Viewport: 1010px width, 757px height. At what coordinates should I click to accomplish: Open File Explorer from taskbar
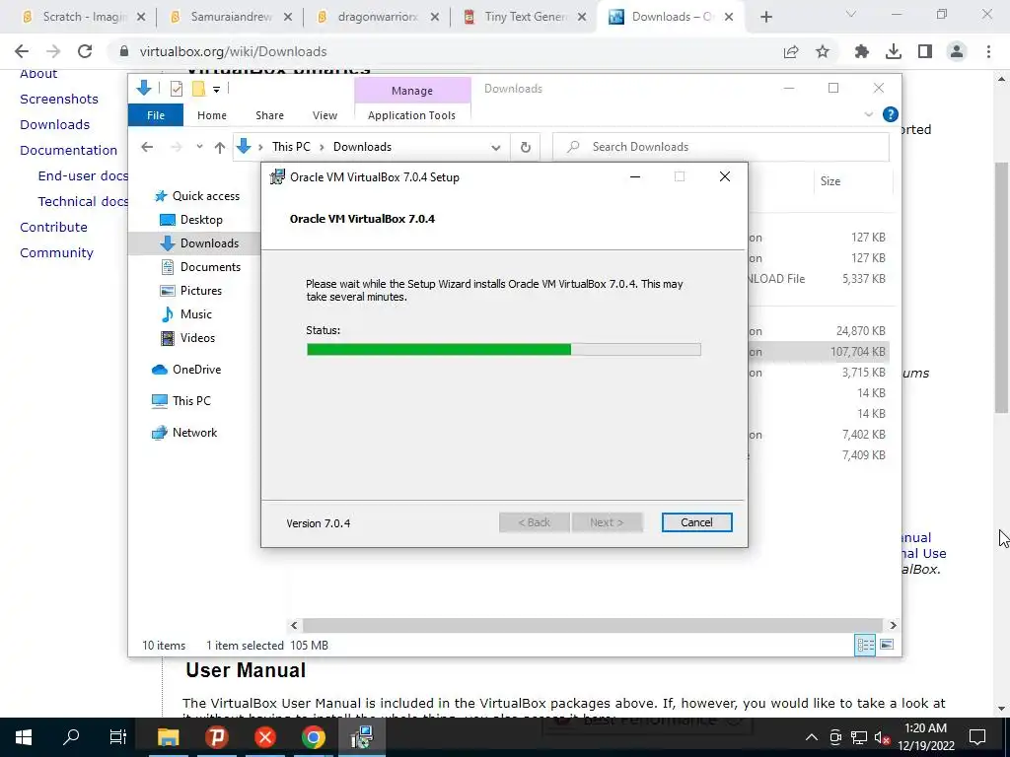pos(168,737)
